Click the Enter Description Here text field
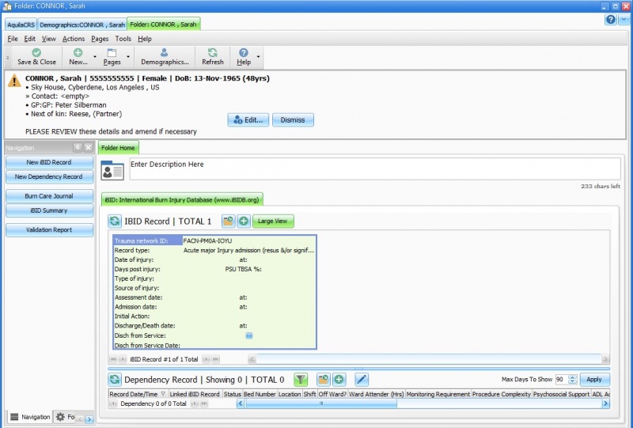Image resolution: width=633 pixels, height=428 pixels. pos(372,169)
